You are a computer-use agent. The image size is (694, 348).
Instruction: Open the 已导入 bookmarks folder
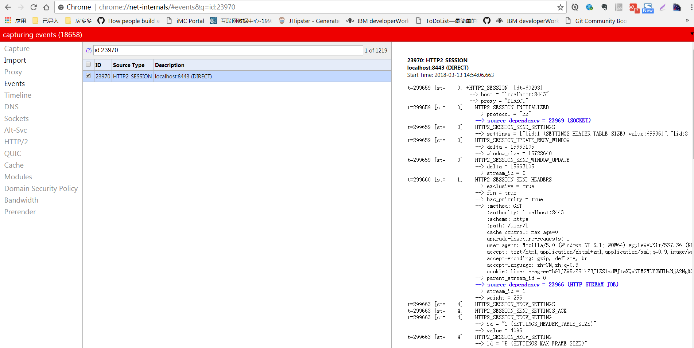click(46, 21)
